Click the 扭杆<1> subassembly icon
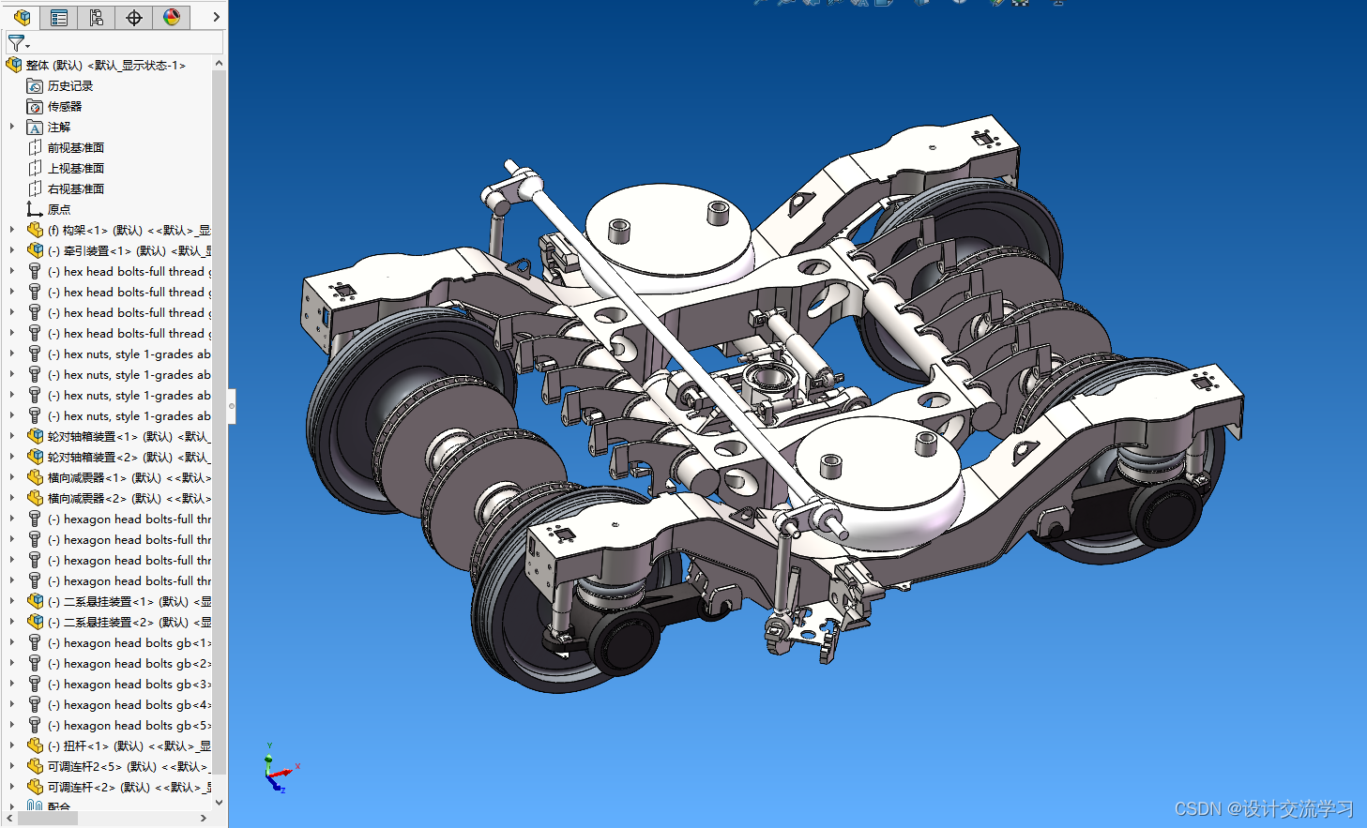The height and width of the screenshot is (828, 1367). tap(35, 745)
